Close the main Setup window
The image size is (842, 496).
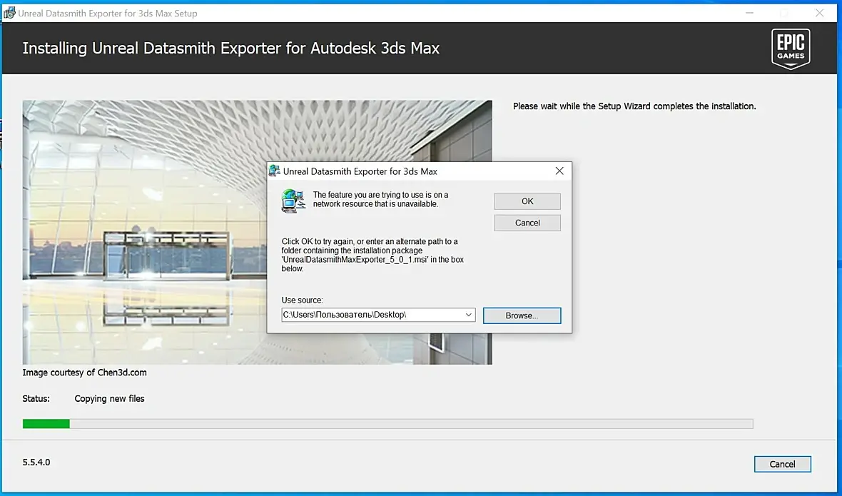point(819,13)
